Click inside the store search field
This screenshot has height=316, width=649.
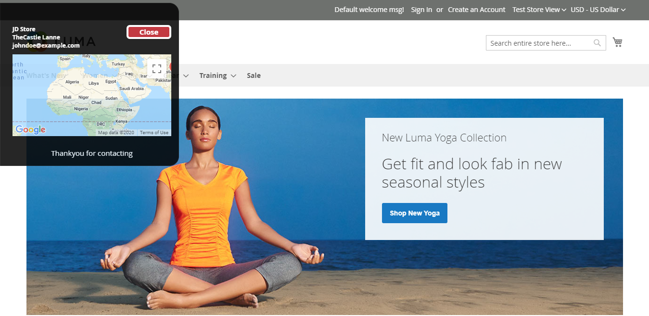tap(534, 43)
